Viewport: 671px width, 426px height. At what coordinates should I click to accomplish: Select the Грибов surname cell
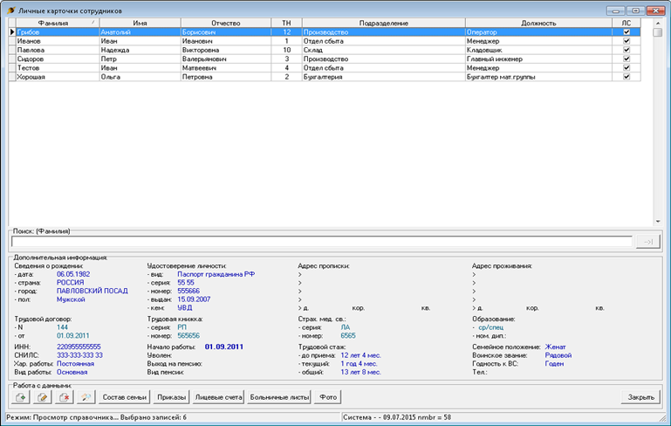[58, 32]
